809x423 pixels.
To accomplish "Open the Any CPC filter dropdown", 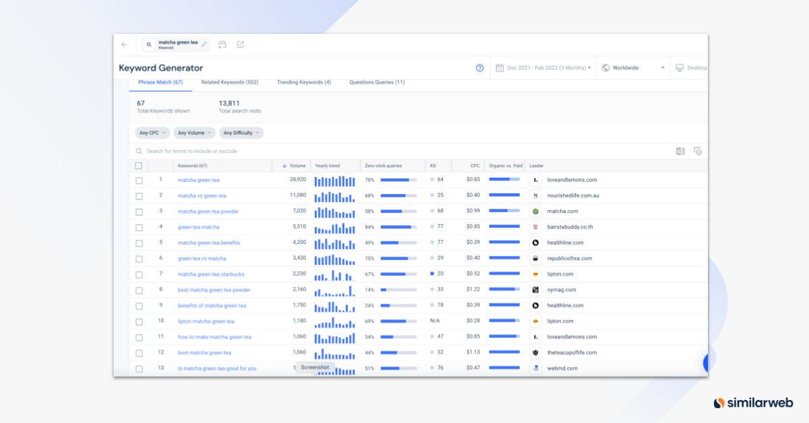I will (150, 133).
